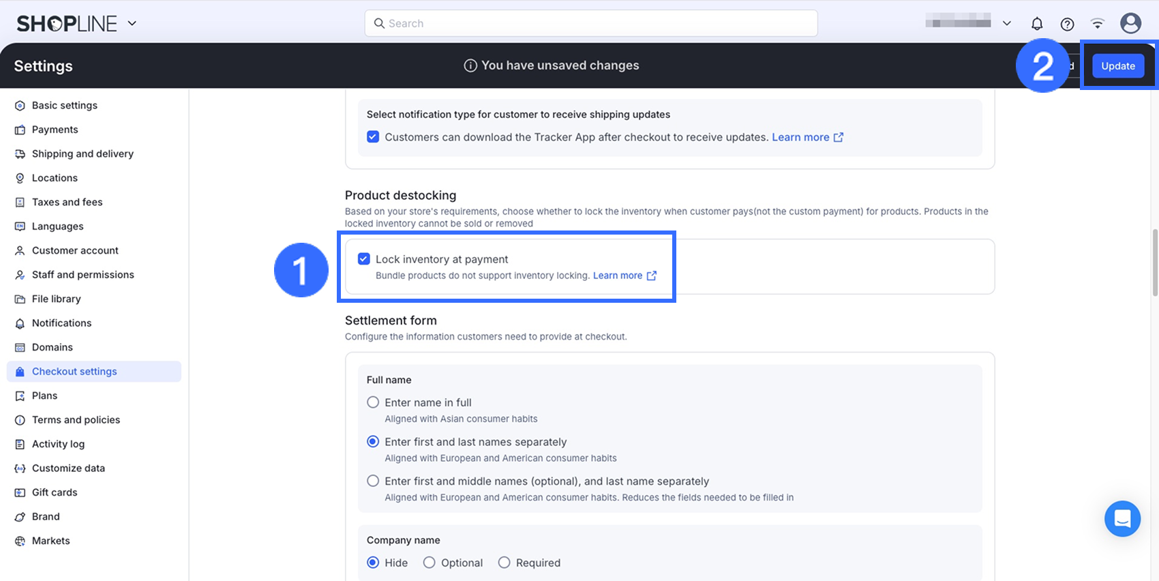Click the user profile avatar icon
Screen dimensions: 1159x581
[x=1130, y=23]
